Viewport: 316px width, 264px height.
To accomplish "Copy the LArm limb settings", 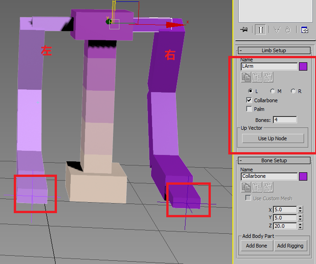I will coord(246,77).
